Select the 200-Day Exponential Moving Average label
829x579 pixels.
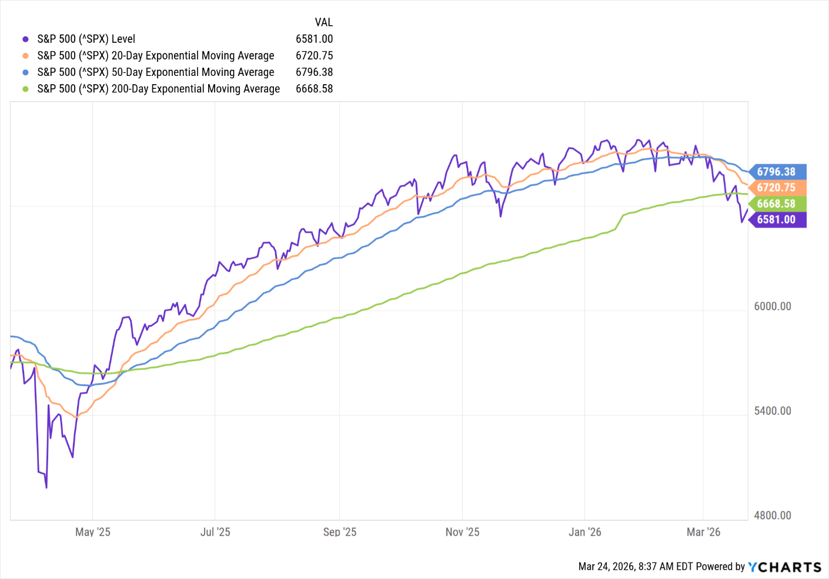158,89
